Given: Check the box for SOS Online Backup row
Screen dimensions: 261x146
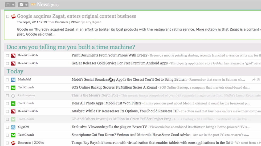Looking at the screenshot, I should click(7, 88).
